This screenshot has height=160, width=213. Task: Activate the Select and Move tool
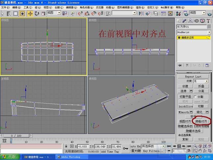[x=30, y=14]
